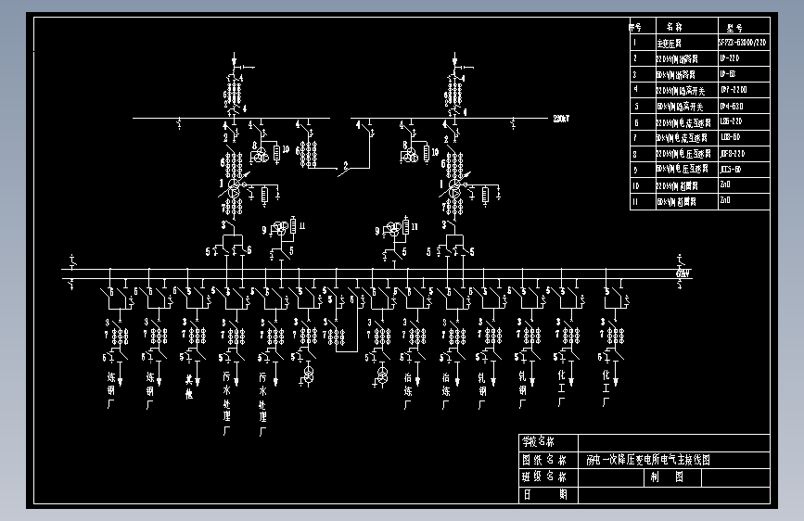Click the right 60kV voltage transformer symbol labeled 9

point(394,228)
